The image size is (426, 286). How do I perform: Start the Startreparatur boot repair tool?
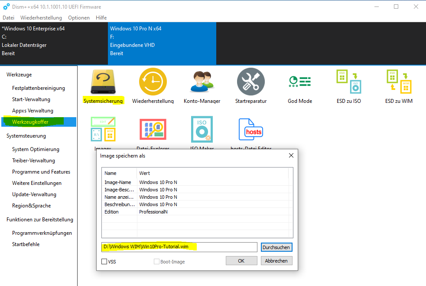click(251, 86)
